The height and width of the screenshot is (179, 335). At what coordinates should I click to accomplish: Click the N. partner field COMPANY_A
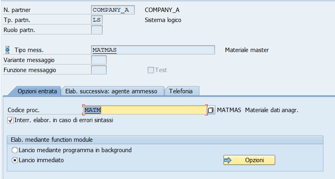click(x=113, y=10)
